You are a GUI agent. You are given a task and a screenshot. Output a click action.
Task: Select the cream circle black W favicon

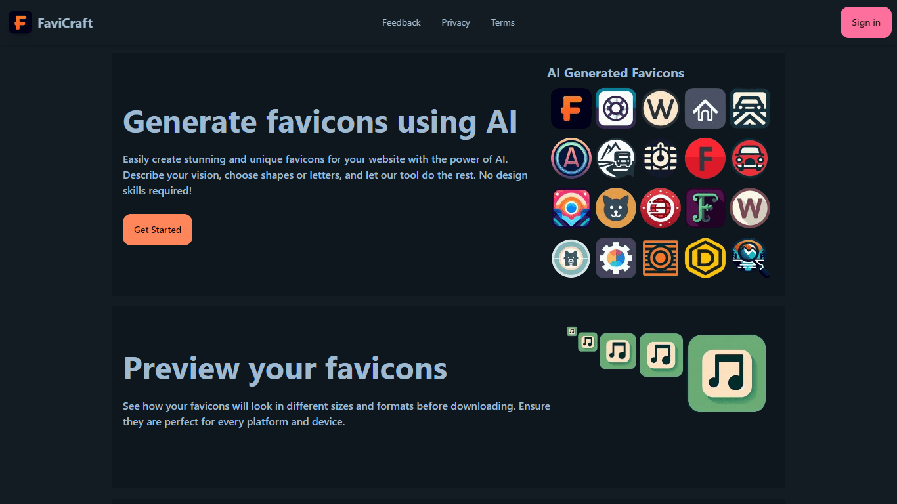(661, 108)
